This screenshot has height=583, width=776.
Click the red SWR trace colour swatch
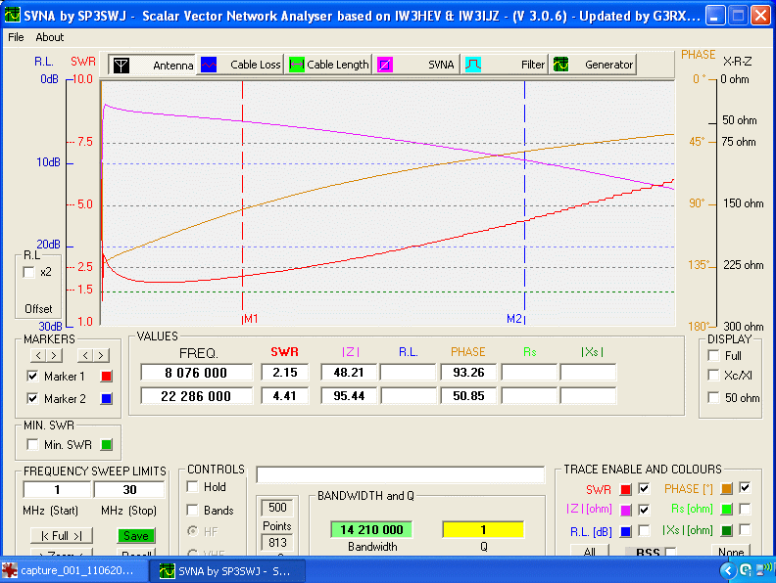(626, 489)
